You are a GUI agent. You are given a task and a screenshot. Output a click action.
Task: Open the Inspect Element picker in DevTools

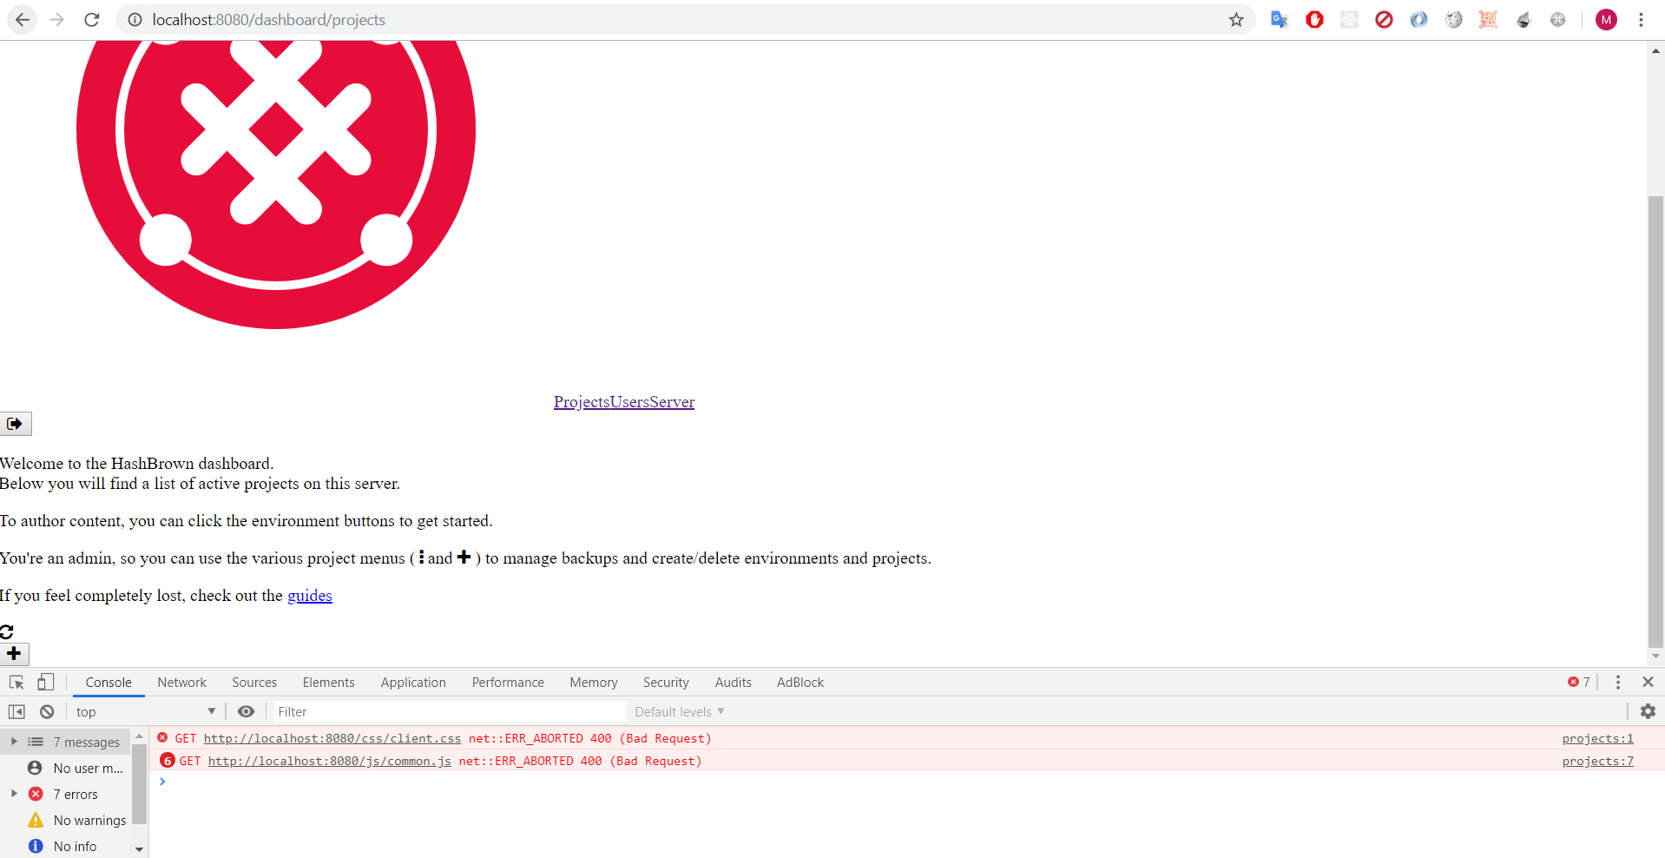point(16,683)
